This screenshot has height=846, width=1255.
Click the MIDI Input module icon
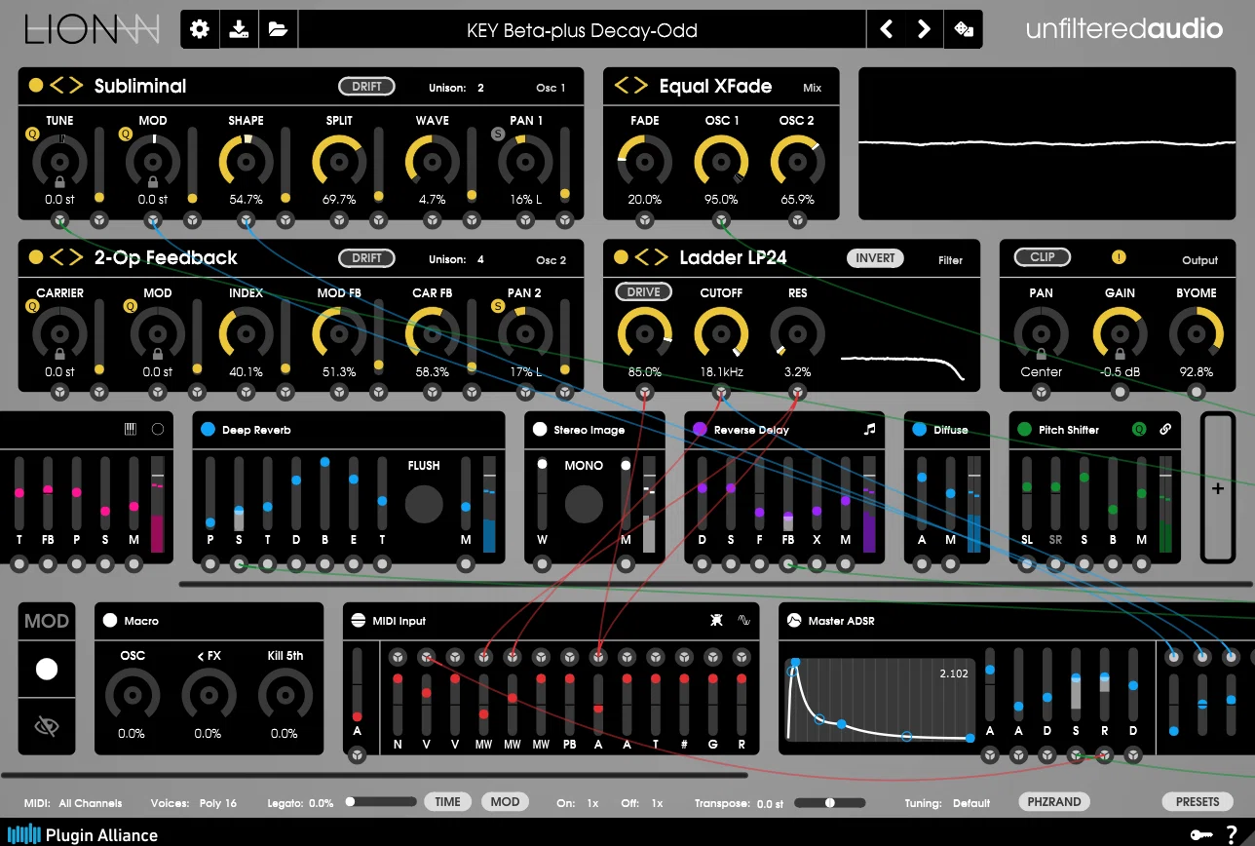pyautogui.click(x=358, y=621)
